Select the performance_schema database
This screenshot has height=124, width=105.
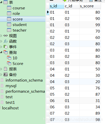pos(25,91)
